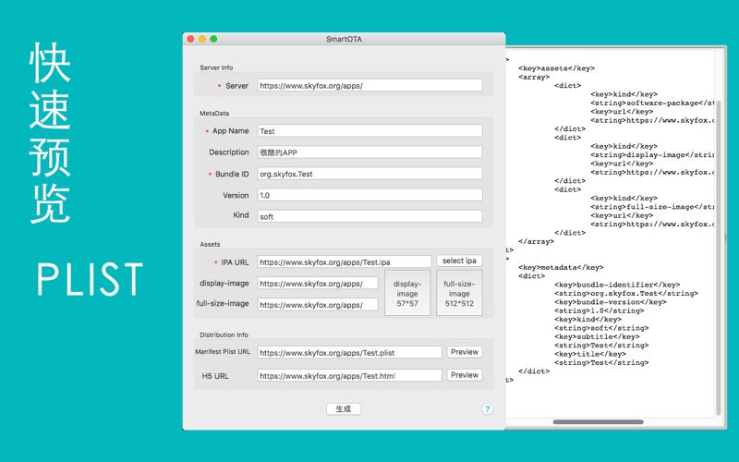Edit the Version field showing 1.0
The width and height of the screenshot is (739, 462).
tap(369, 195)
